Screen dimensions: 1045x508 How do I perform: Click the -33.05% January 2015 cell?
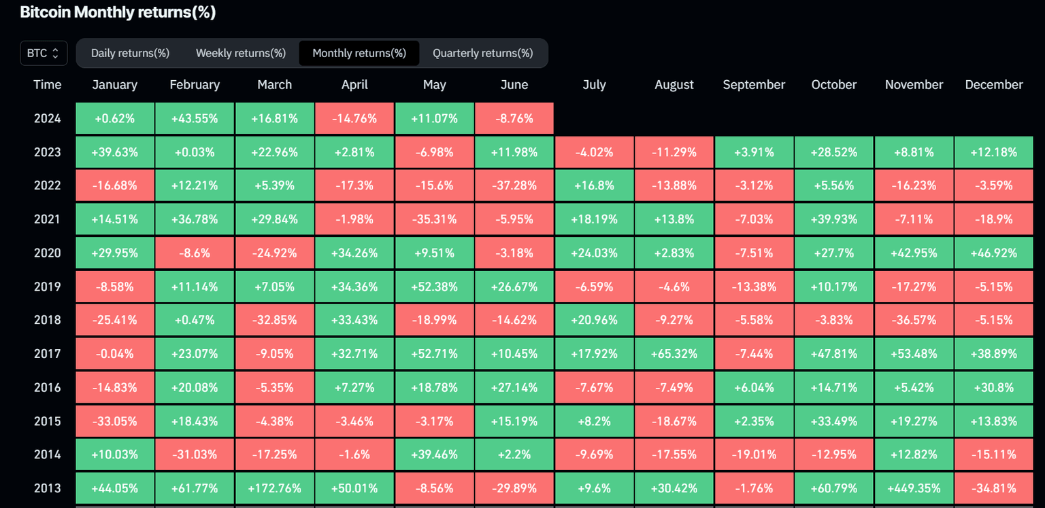click(x=114, y=421)
